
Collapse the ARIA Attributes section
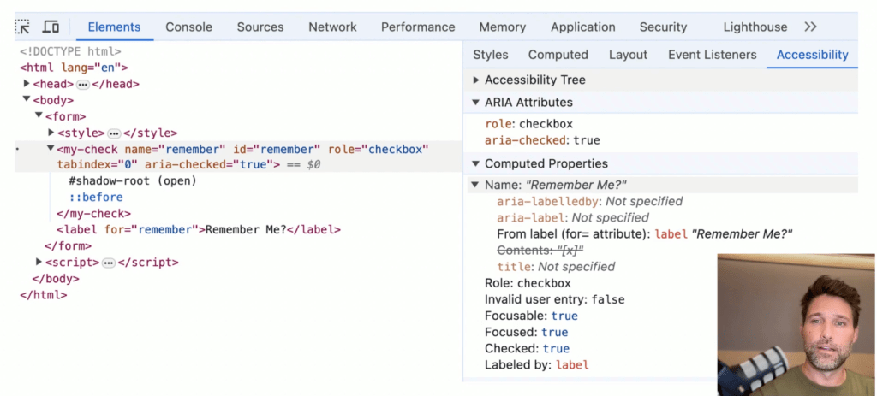point(476,103)
